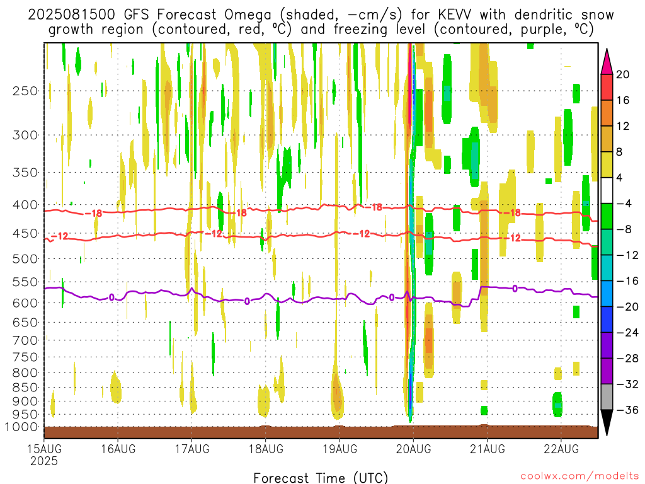
Task: Click the 650 pressure level label
Action: tap(25, 322)
